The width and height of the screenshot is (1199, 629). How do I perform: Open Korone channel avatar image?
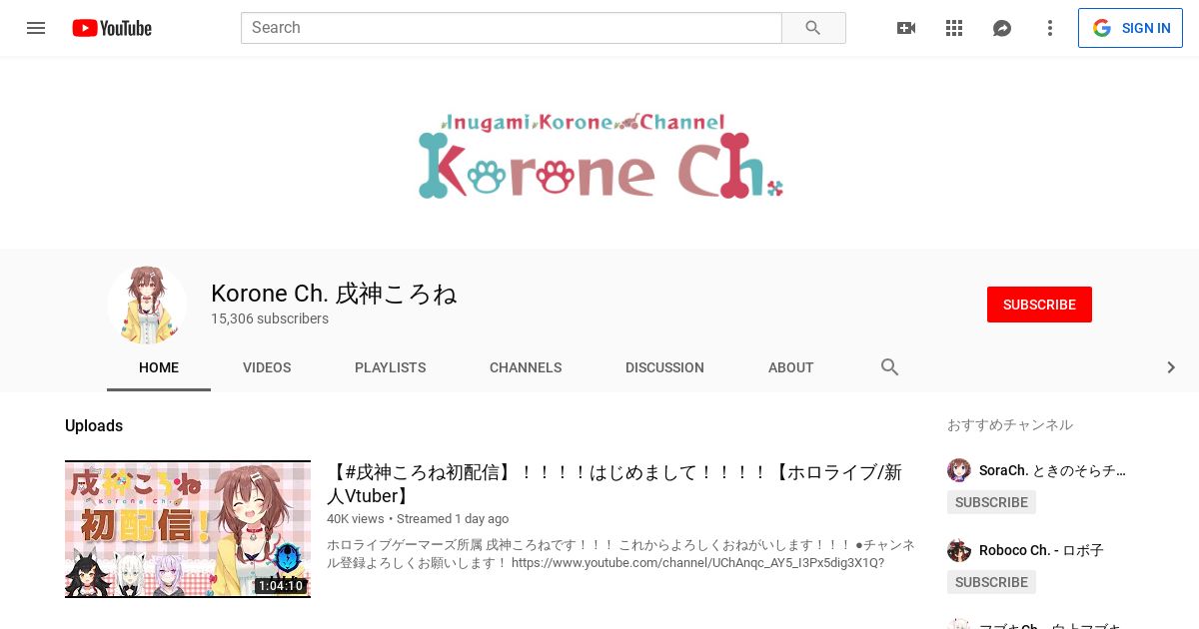(x=147, y=305)
